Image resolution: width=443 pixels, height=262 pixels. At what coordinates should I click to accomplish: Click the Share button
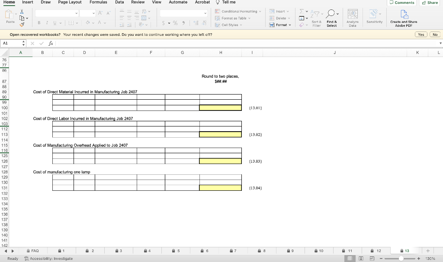[430, 3]
